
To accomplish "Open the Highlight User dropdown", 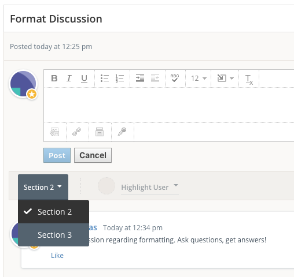I will click(x=150, y=187).
